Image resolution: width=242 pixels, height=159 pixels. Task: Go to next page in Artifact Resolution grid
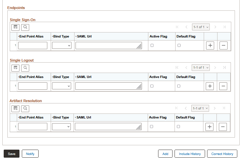point(214,108)
